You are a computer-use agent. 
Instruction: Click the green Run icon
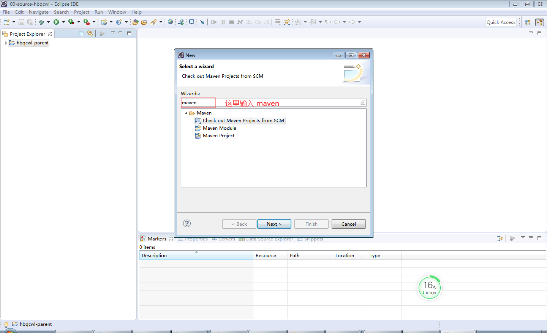pyautogui.click(x=56, y=22)
